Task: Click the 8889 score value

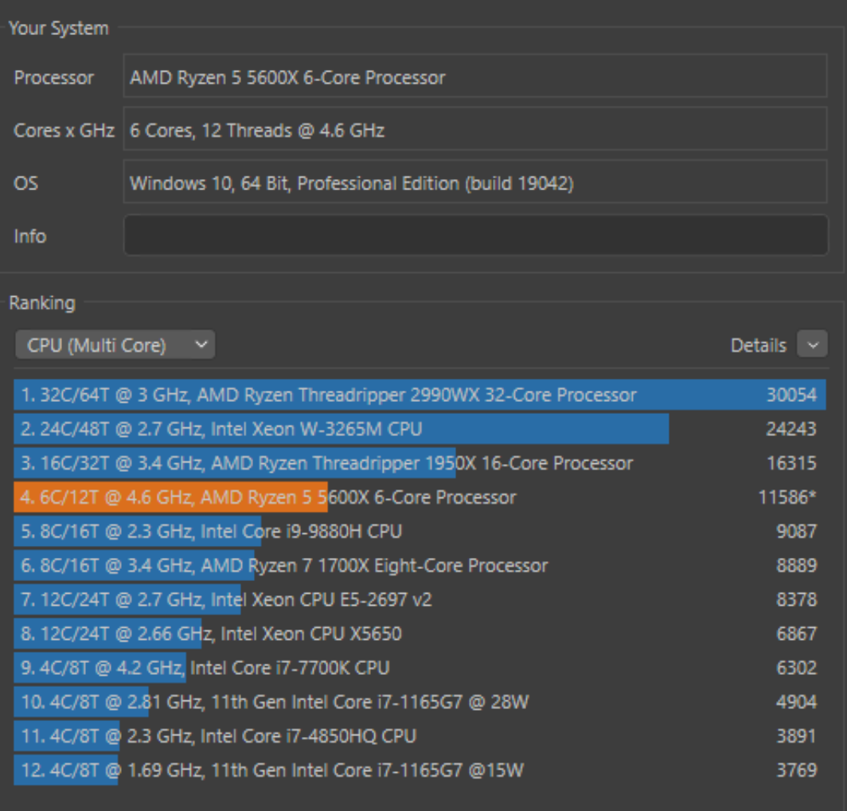Action: tap(796, 565)
